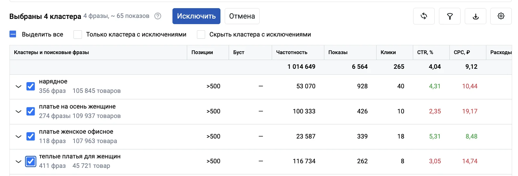Viewport: 518px width, 176px height.
Task: Click the Отмена button
Action: [242, 16]
